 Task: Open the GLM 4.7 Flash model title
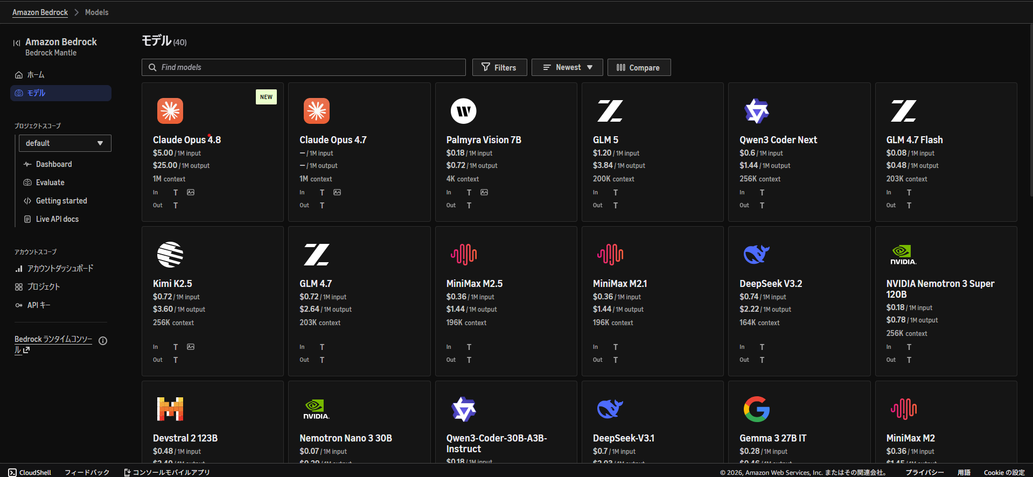[915, 140]
